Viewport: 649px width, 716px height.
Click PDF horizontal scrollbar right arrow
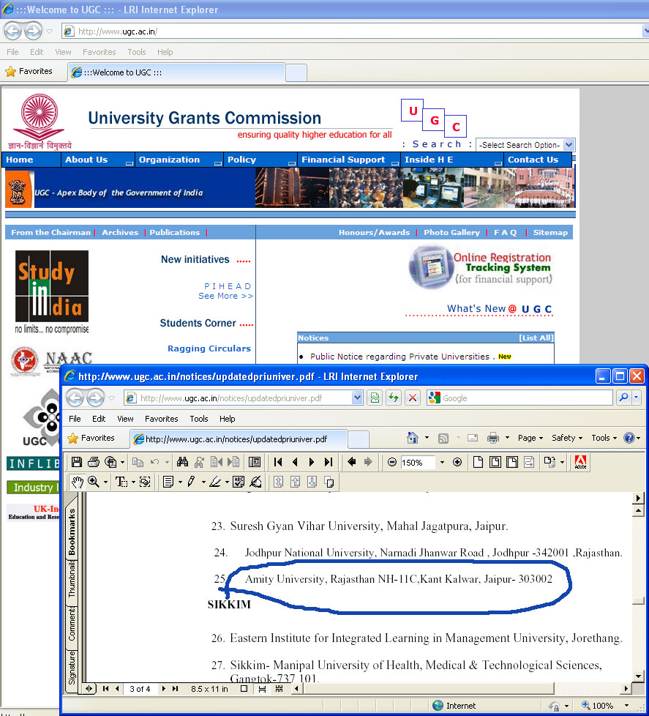click(626, 689)
